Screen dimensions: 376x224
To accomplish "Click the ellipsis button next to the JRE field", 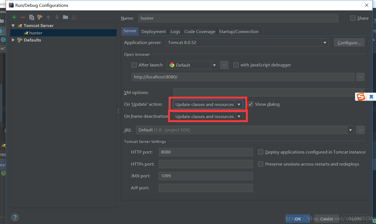I will [360, 130].
